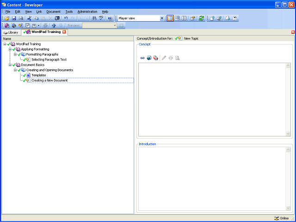Click the Check In All documents icon
The height and width of the screenshot is (222, 296).
click(x=219, y=18)
